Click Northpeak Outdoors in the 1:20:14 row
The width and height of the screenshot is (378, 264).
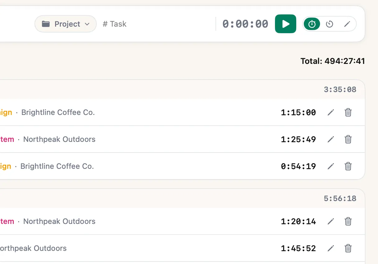point(60,221)
